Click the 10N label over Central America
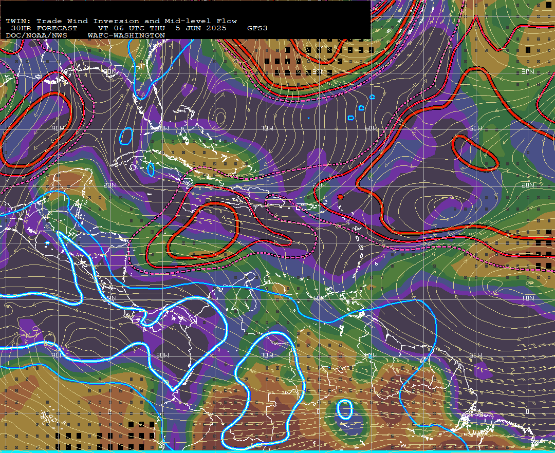This screenshot has height=453, width=555. point(110,298)
